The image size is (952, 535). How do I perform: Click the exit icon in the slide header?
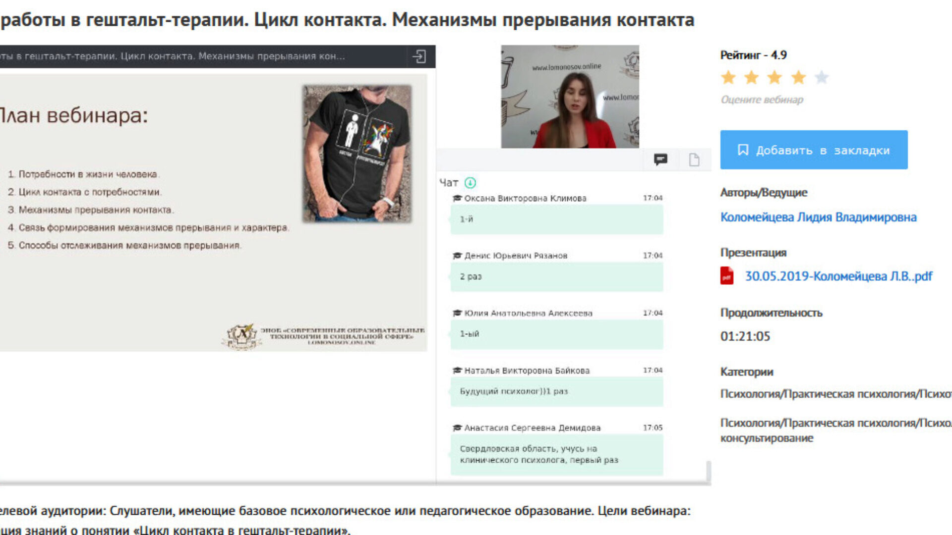419,56
